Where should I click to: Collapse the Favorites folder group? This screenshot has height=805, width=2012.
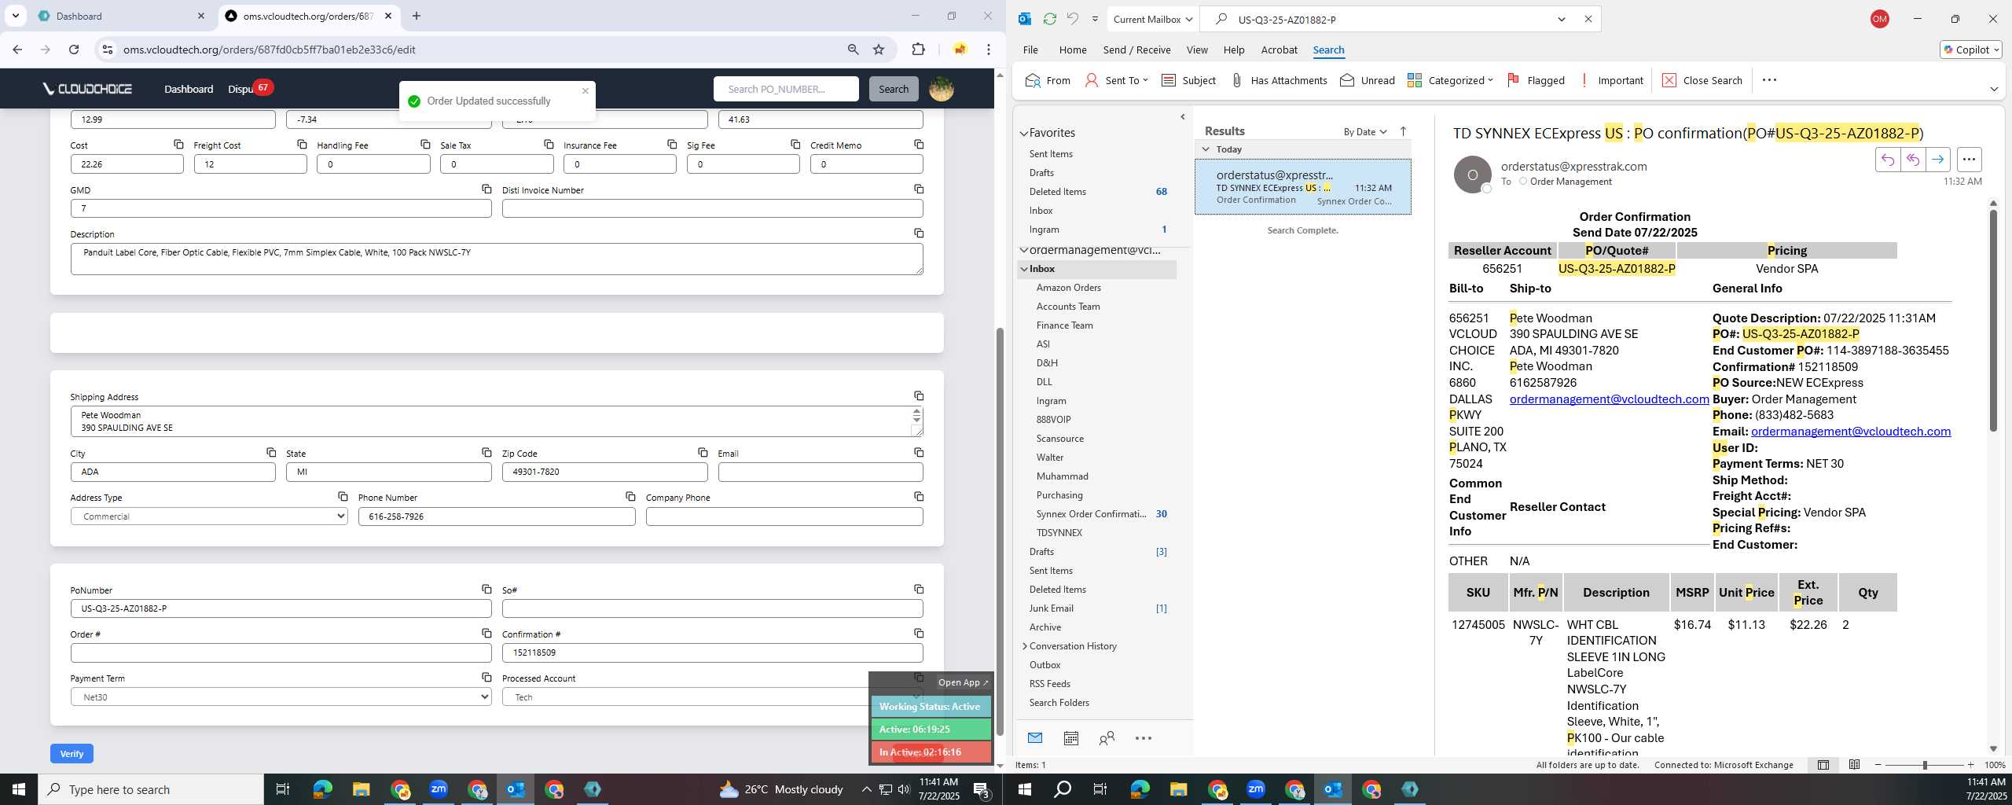point(1024,133)
